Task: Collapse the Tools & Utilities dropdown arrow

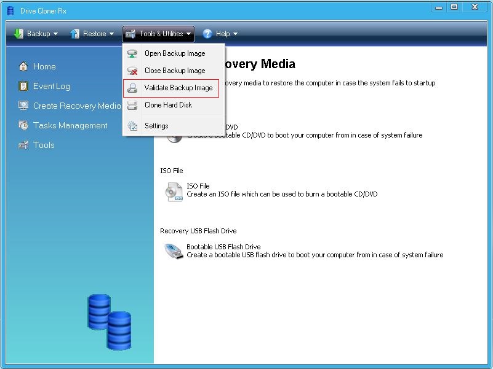Action: click(188, 34)
